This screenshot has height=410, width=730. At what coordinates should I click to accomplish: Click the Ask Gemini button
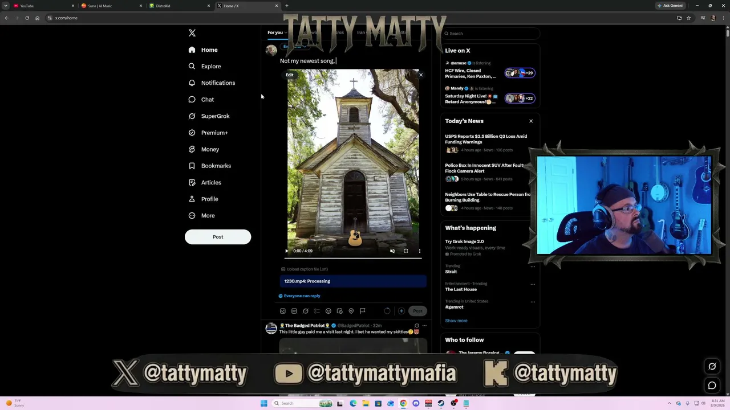pyautogui.click(x=670, y=6)
